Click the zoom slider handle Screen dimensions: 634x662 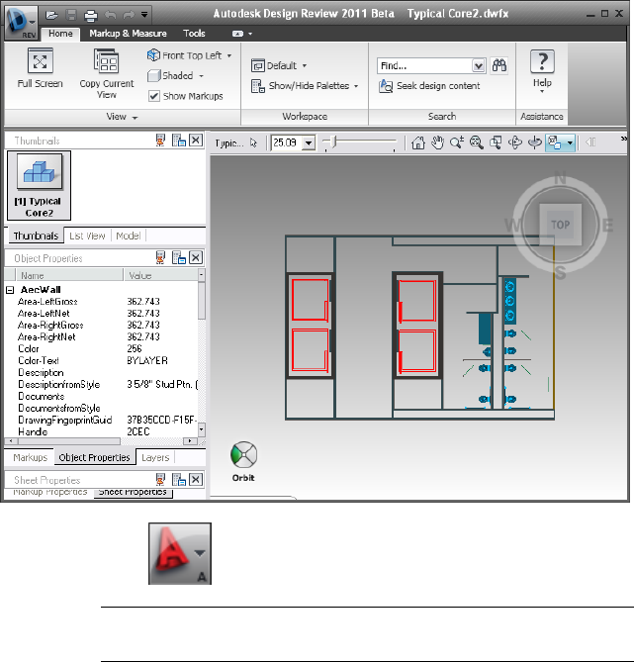click(334, 142)
